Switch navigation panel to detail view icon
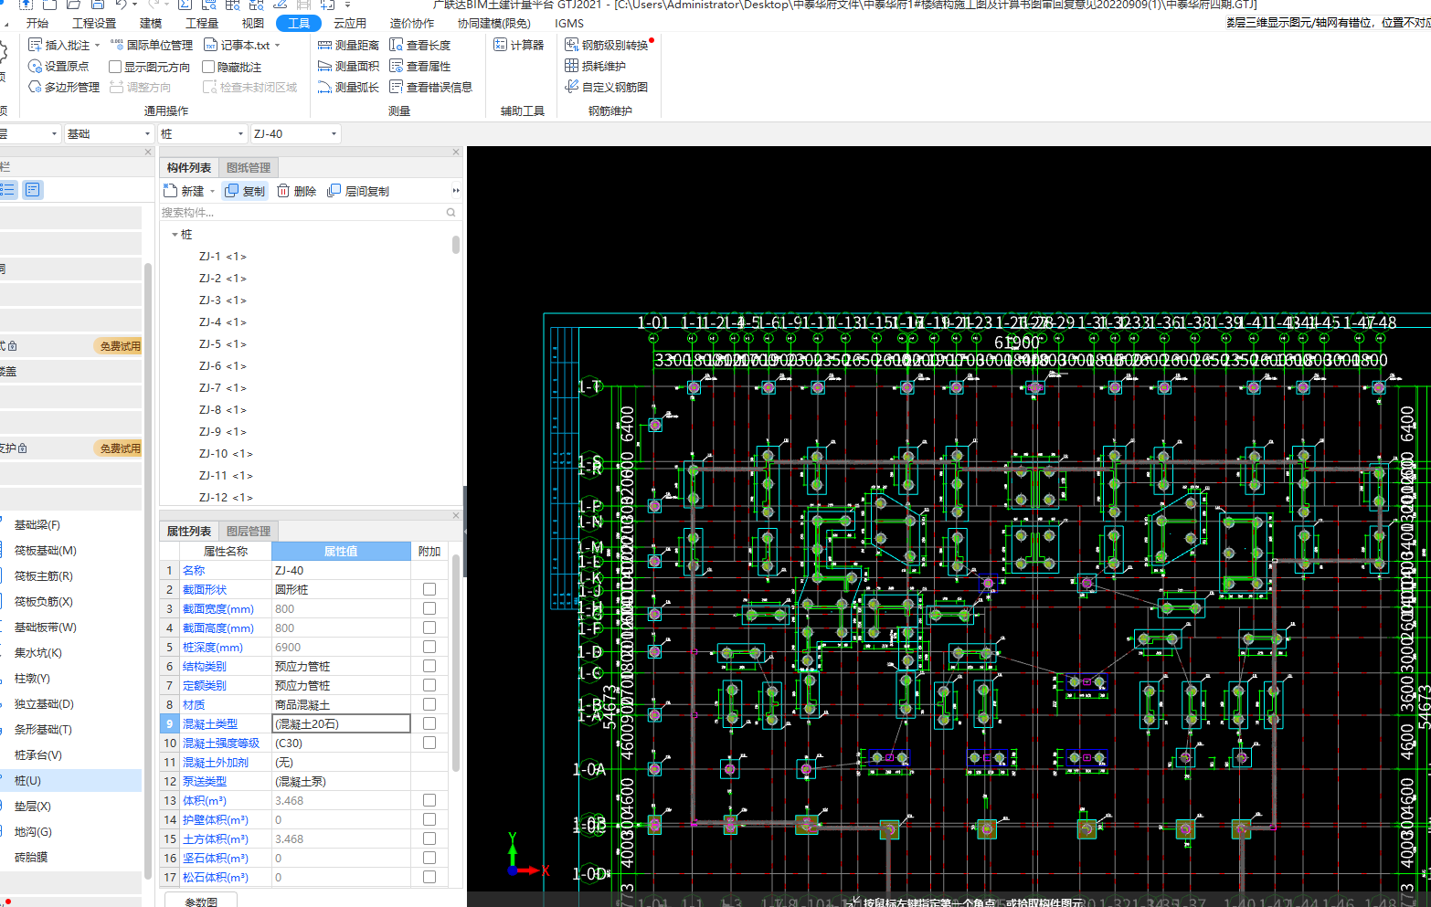Screen dimensions: 1431x907 (x=33, y=189)
